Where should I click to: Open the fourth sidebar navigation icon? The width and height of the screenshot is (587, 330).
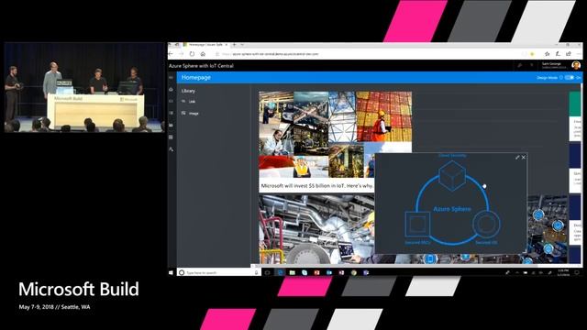click(x=172, y=113)
